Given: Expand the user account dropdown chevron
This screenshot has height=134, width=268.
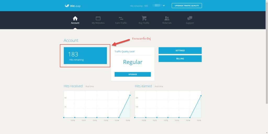Looking at the screenshot, I should pyautogui.click(x=164, y=5).
